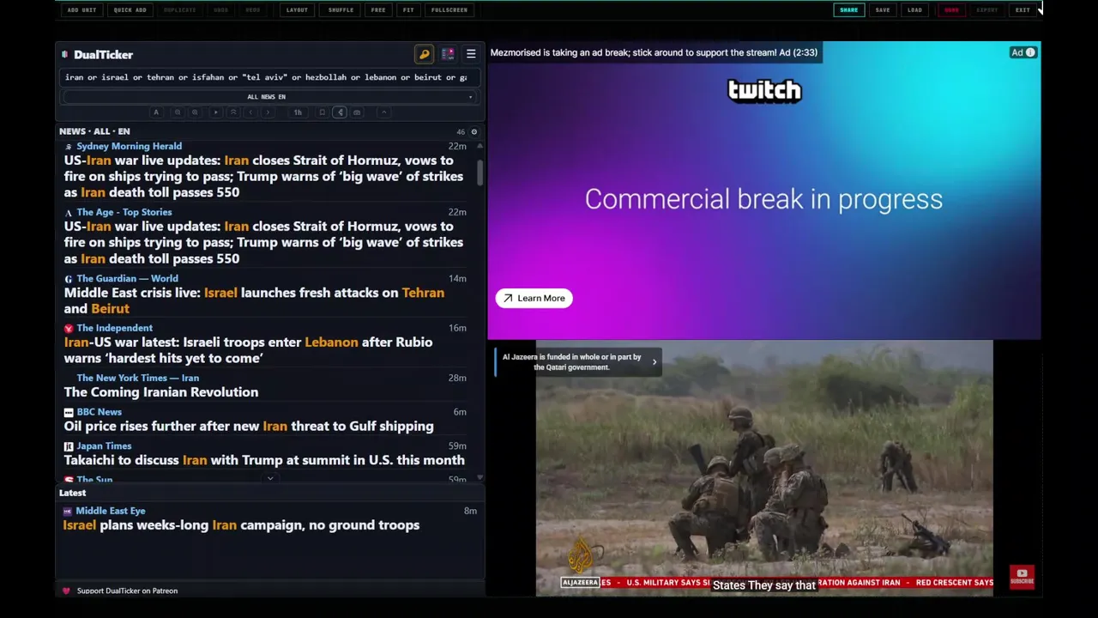Click the zoom in magnifier icon
1098x618 pixels.
(x=195, y=112)
